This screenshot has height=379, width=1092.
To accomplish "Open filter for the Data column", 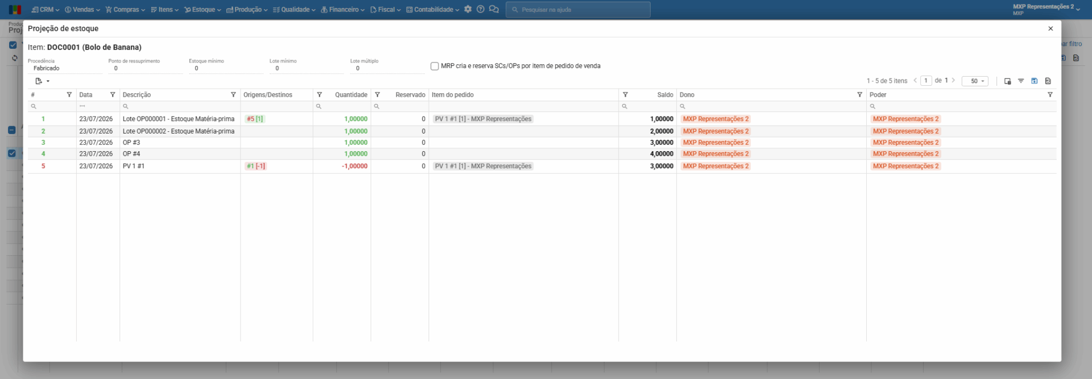I will coord(113,95).
